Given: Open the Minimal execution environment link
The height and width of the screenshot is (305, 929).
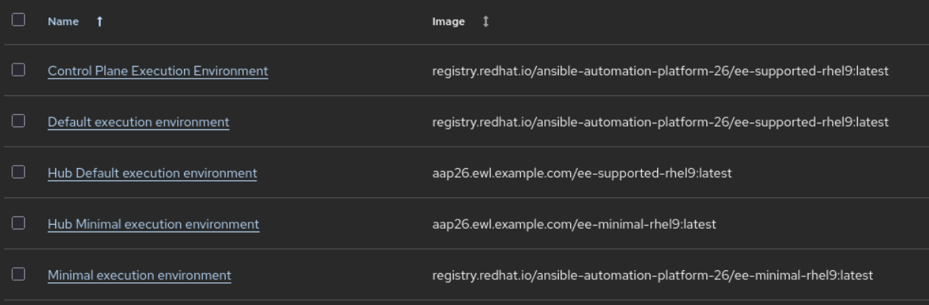Looking at the screenshot, I should tap(139, 275).
